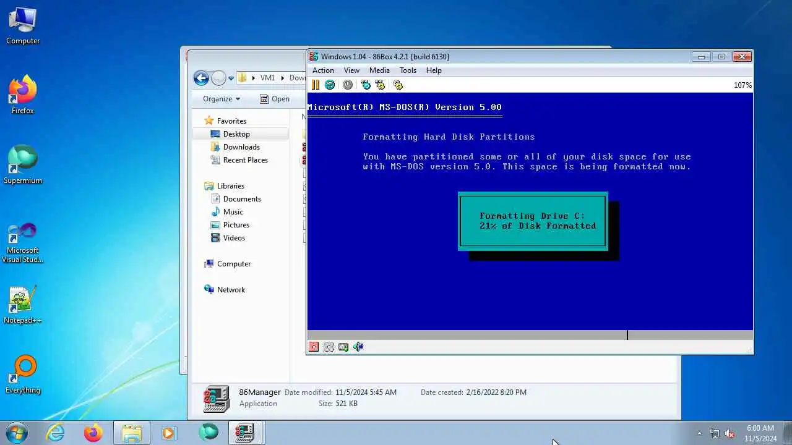792x445 pixels.
Task: Click the 86Manager icon in details pane
Action: point(216,399)
